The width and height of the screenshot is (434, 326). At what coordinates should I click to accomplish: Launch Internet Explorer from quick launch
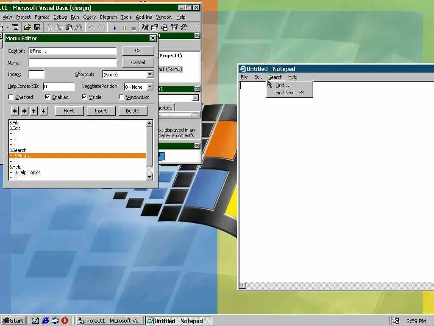(45, 321)
